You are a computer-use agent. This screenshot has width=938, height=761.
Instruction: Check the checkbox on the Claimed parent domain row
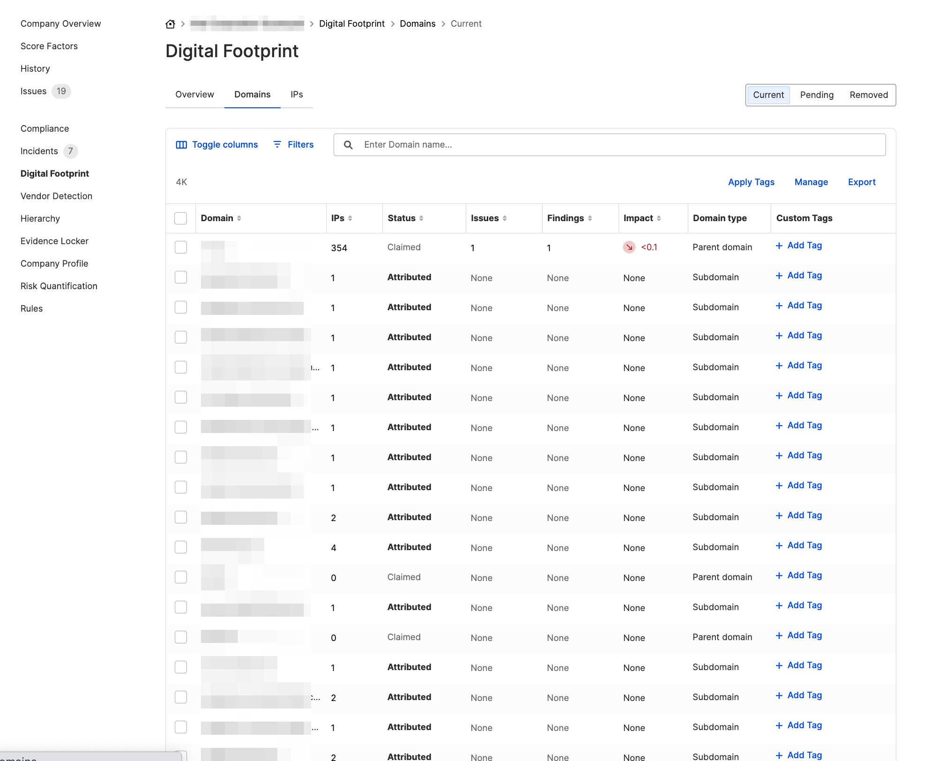coord(180,577)
